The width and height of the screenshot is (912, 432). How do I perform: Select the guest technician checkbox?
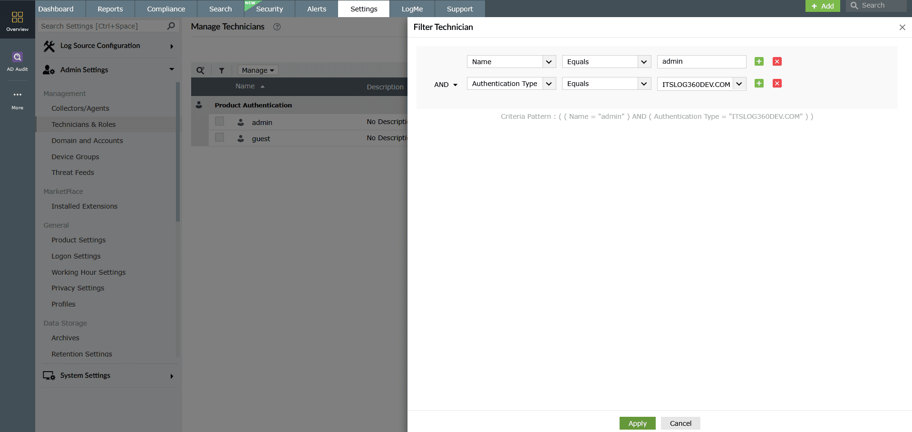(219, 137)
